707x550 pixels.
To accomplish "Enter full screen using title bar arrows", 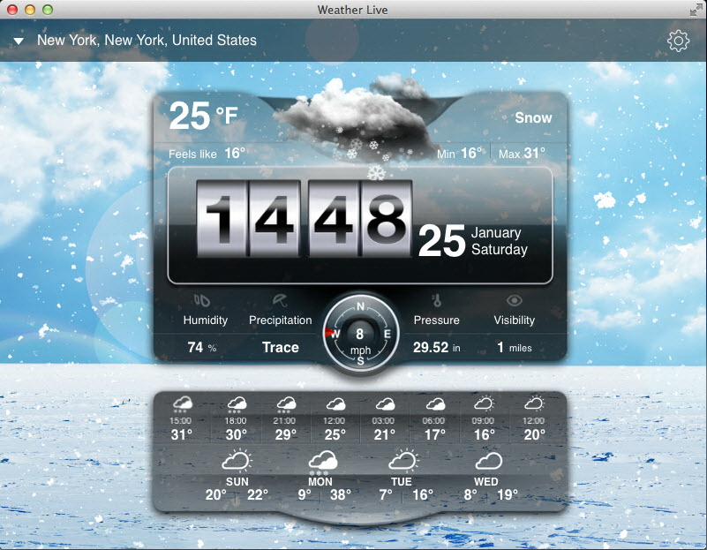I will point(695,9).
